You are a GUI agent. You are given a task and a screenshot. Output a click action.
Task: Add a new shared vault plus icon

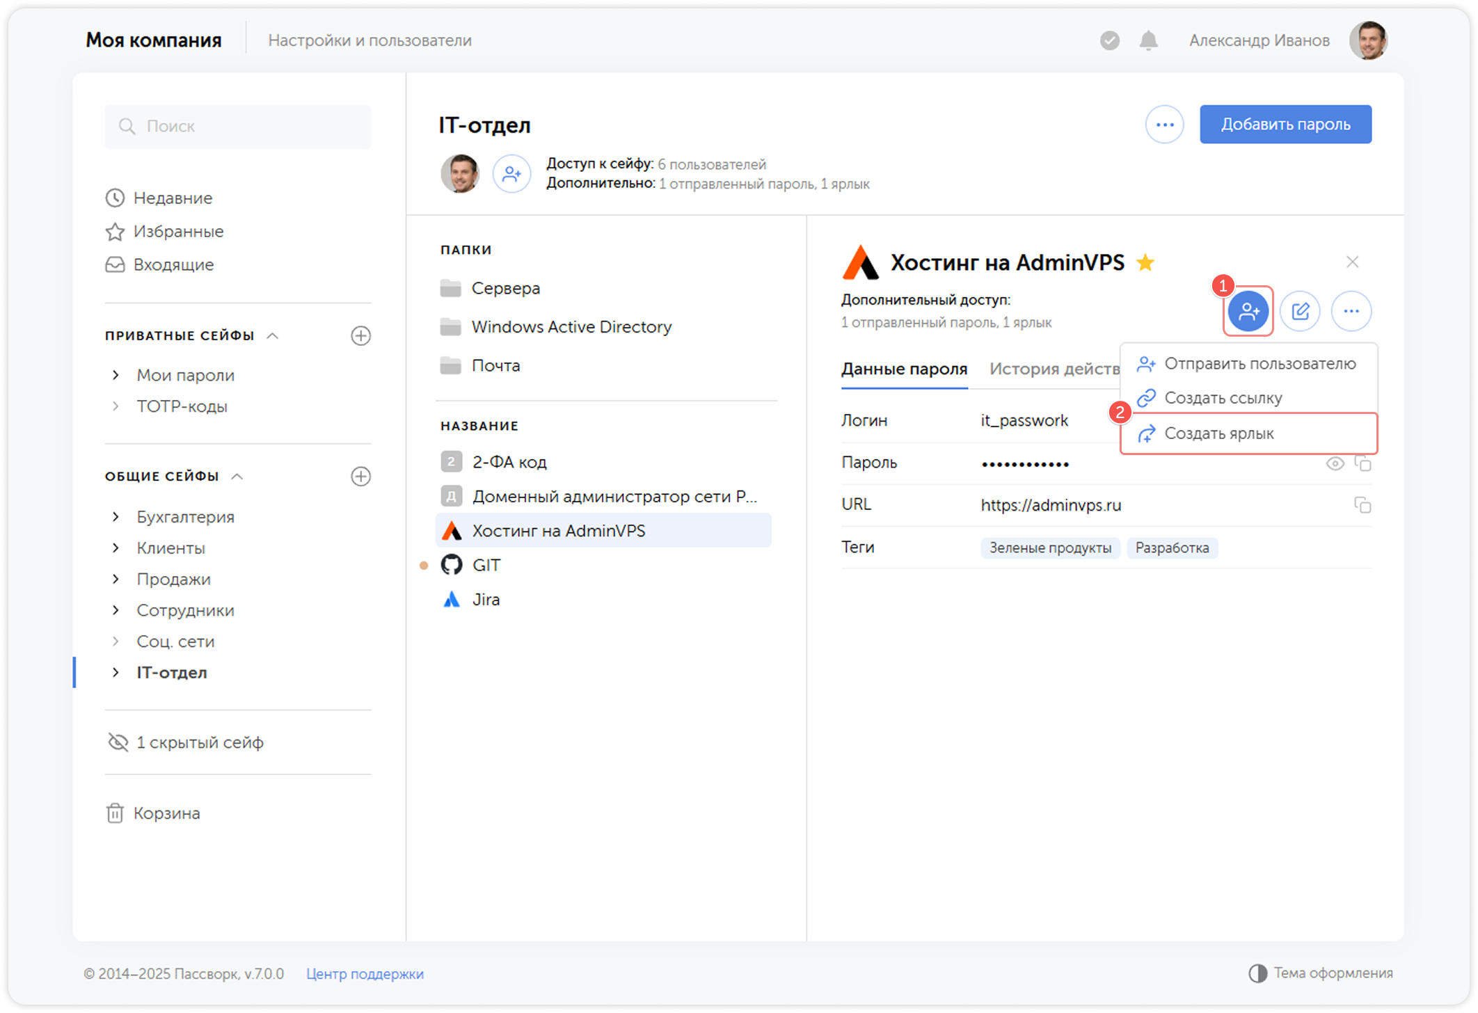360,477
